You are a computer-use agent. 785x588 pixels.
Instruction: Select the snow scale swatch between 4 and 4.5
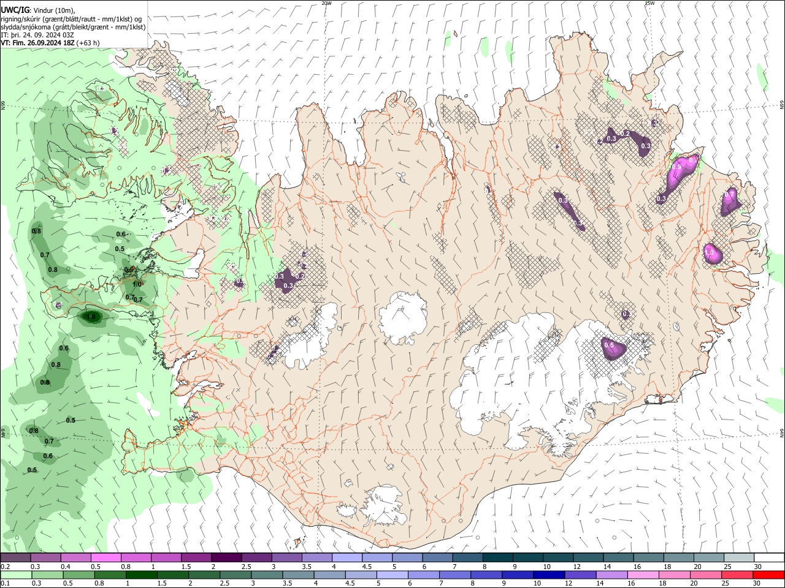pyautogui.click(x=347, y=557)
